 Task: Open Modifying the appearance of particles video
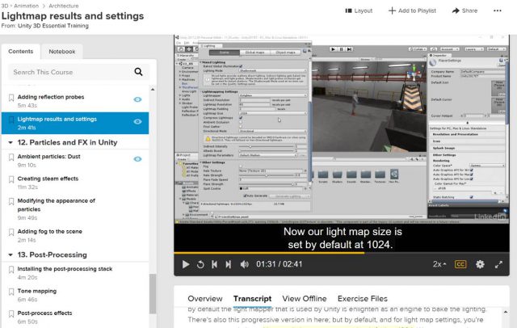(57, 205)
